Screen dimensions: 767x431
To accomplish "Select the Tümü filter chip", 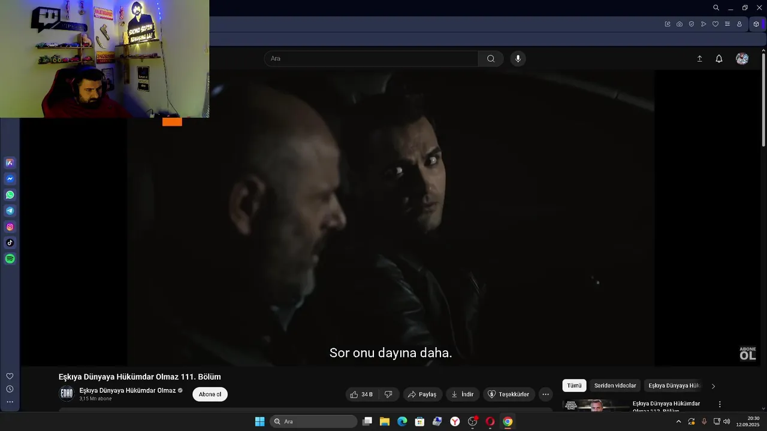I will pyautogui.click(x=574, y=386).
